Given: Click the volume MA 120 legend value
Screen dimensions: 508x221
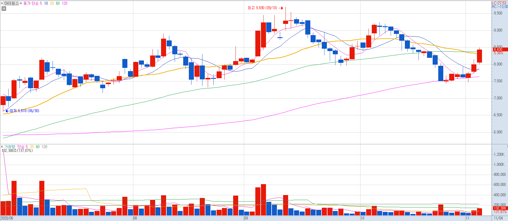Looking at the screenshot, I should (44, 147).
